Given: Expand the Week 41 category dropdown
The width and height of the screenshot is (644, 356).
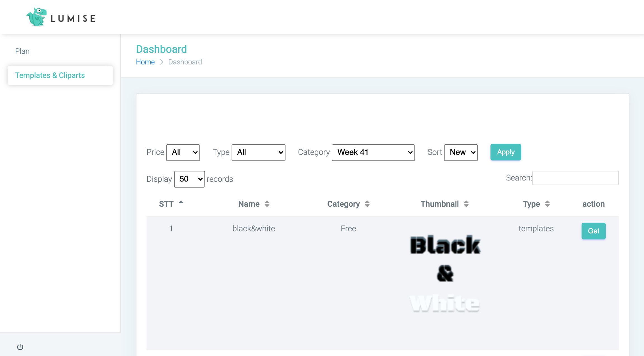Looking at the screenshot, I should 373,152.
